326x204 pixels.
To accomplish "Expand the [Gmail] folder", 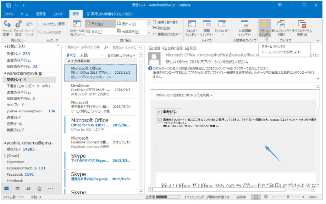I will coord(5,155).
